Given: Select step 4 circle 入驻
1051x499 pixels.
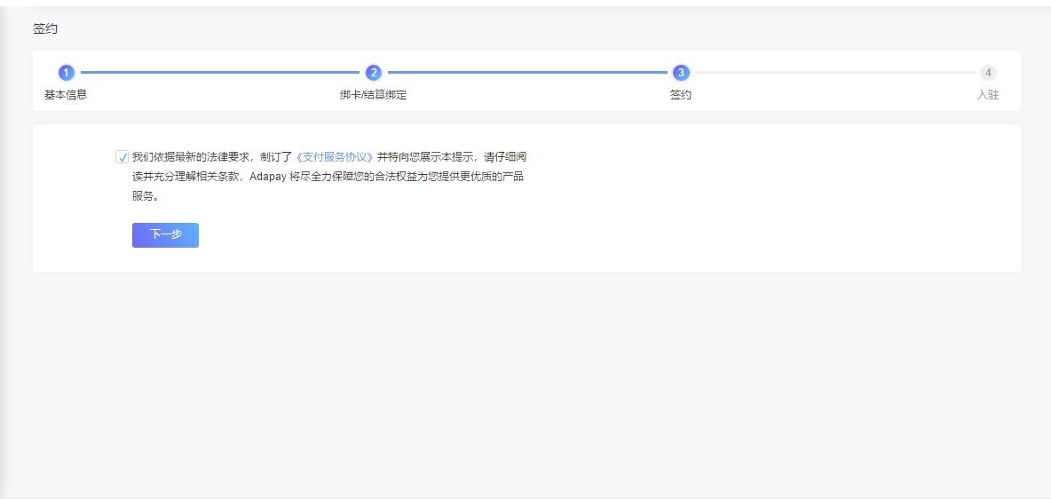Looking at the screenshot, I should (x=988, y=73).
